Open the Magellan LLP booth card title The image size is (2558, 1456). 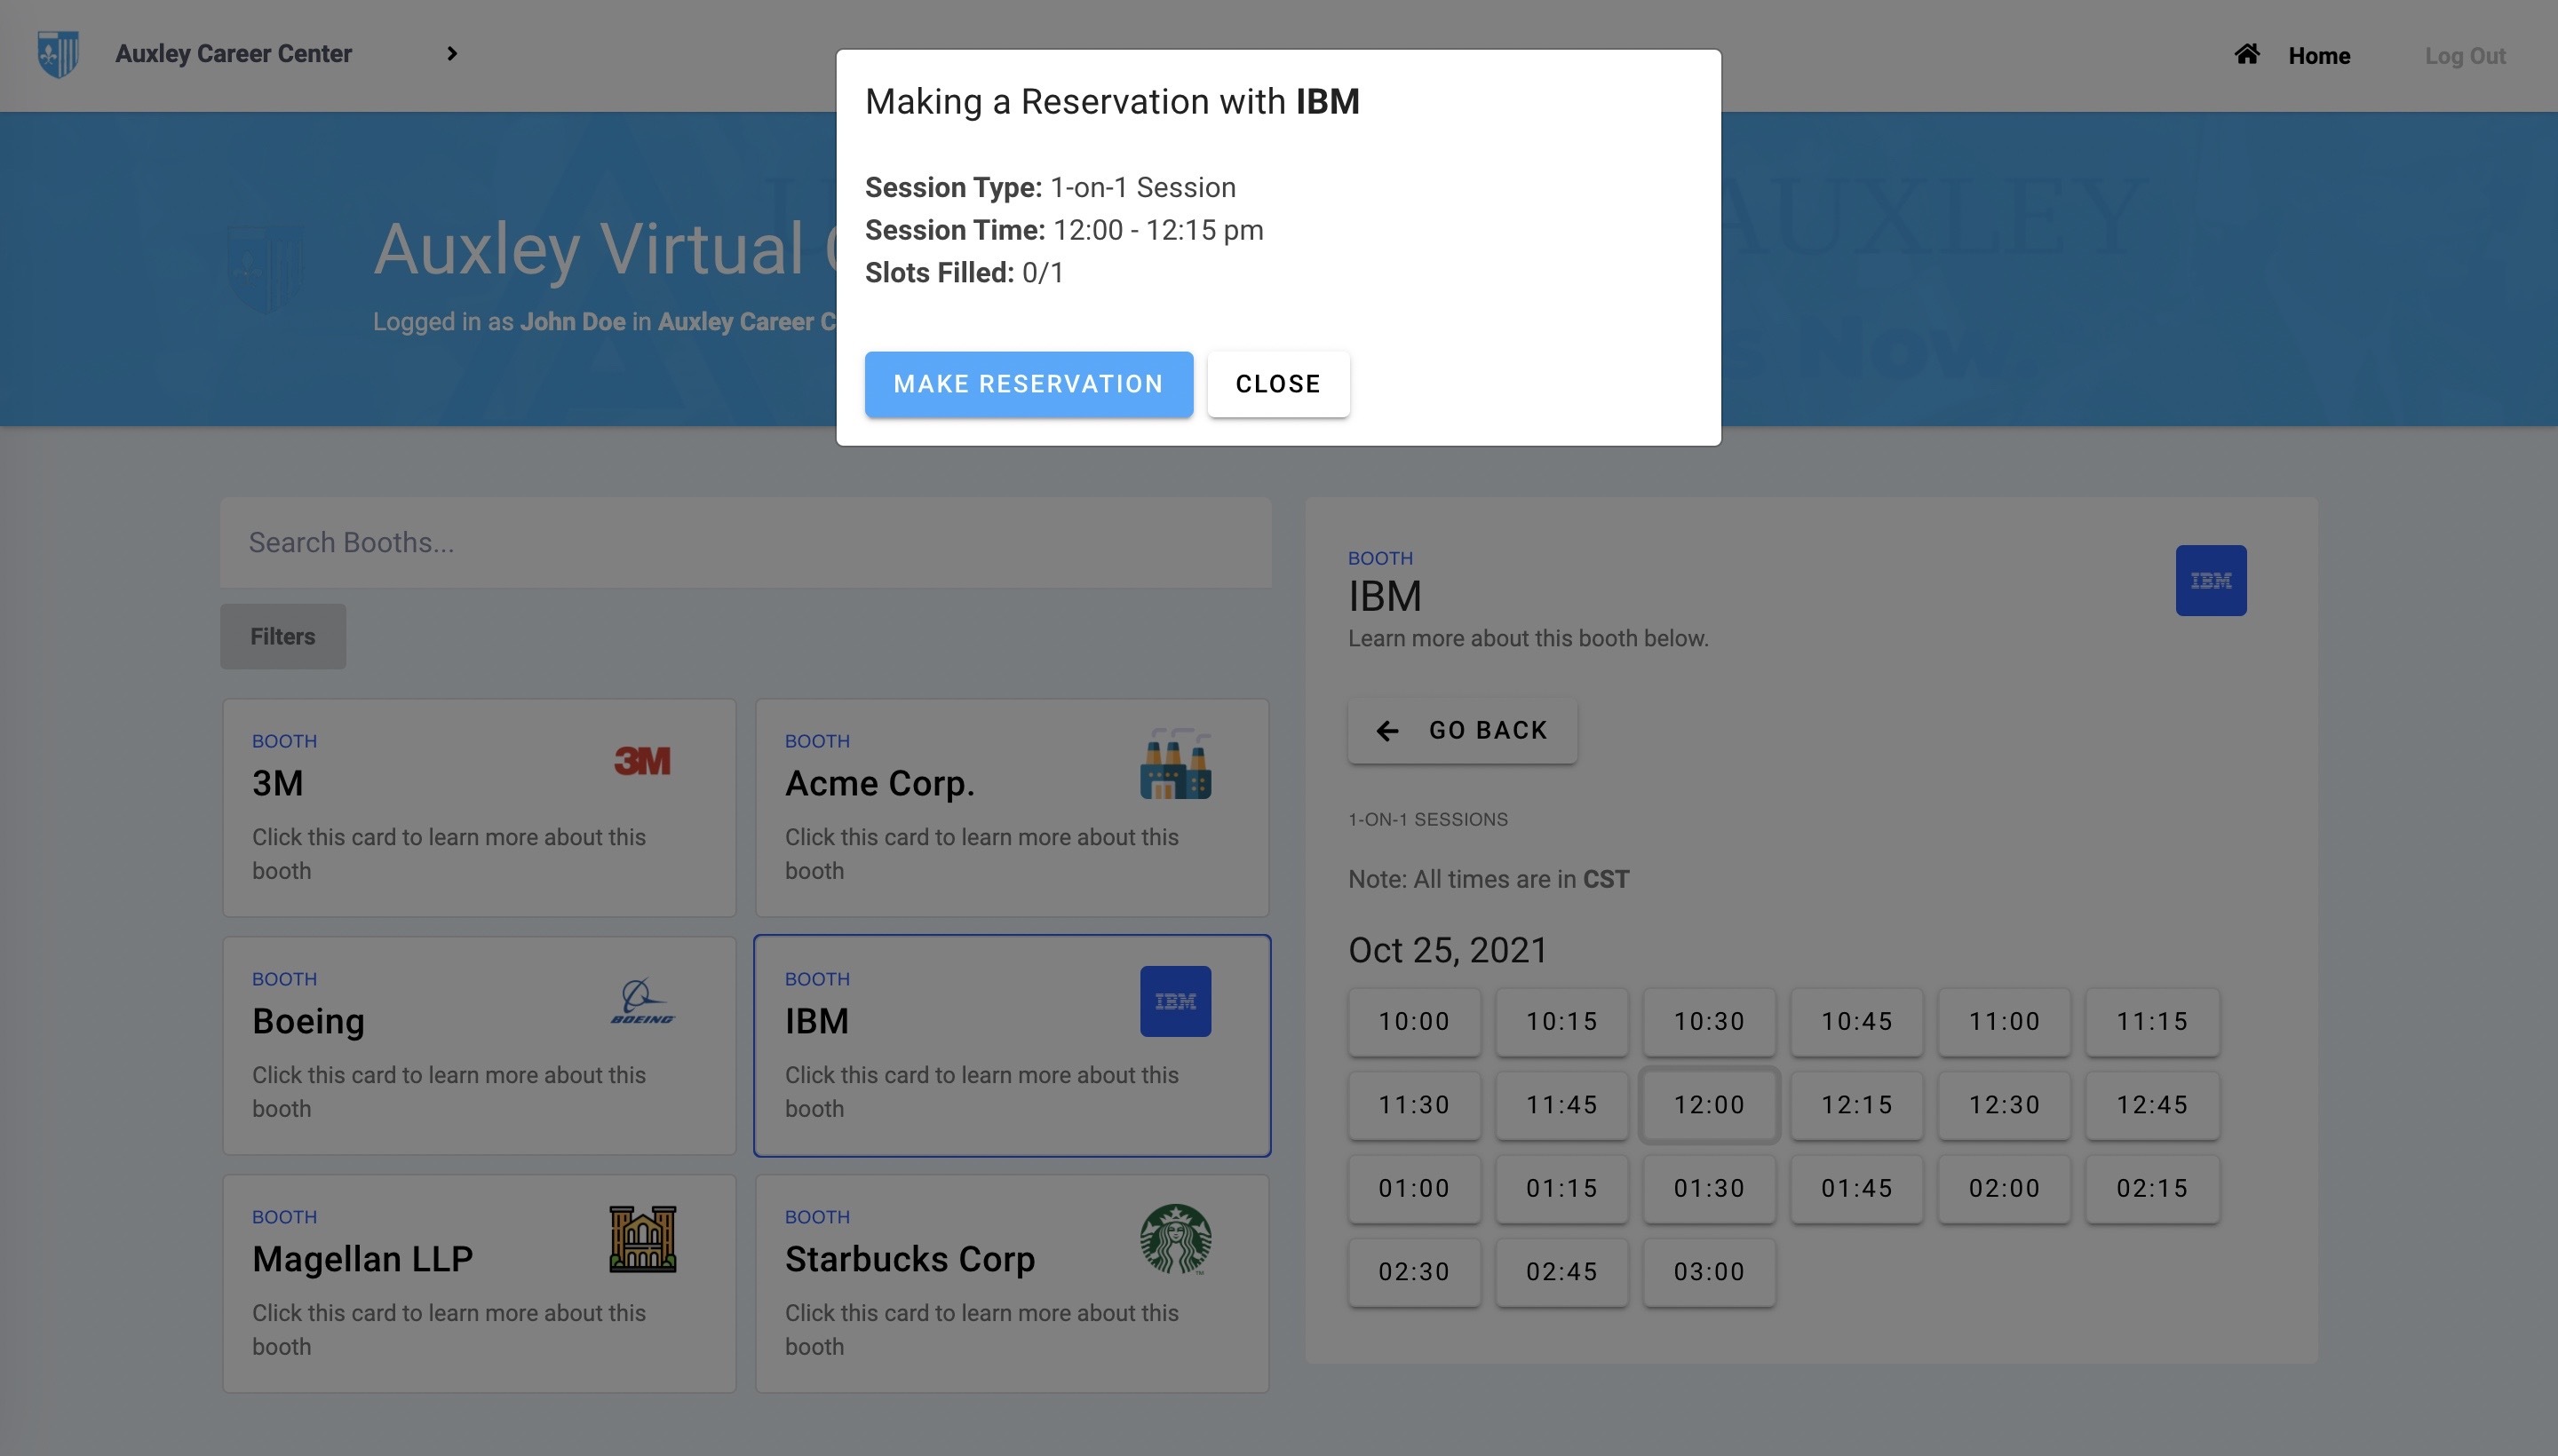click(362, 1259)
